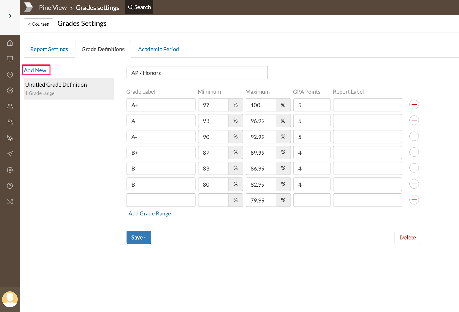Click the maximum field showing 100

pyautogui.click(x=261, y=105)
